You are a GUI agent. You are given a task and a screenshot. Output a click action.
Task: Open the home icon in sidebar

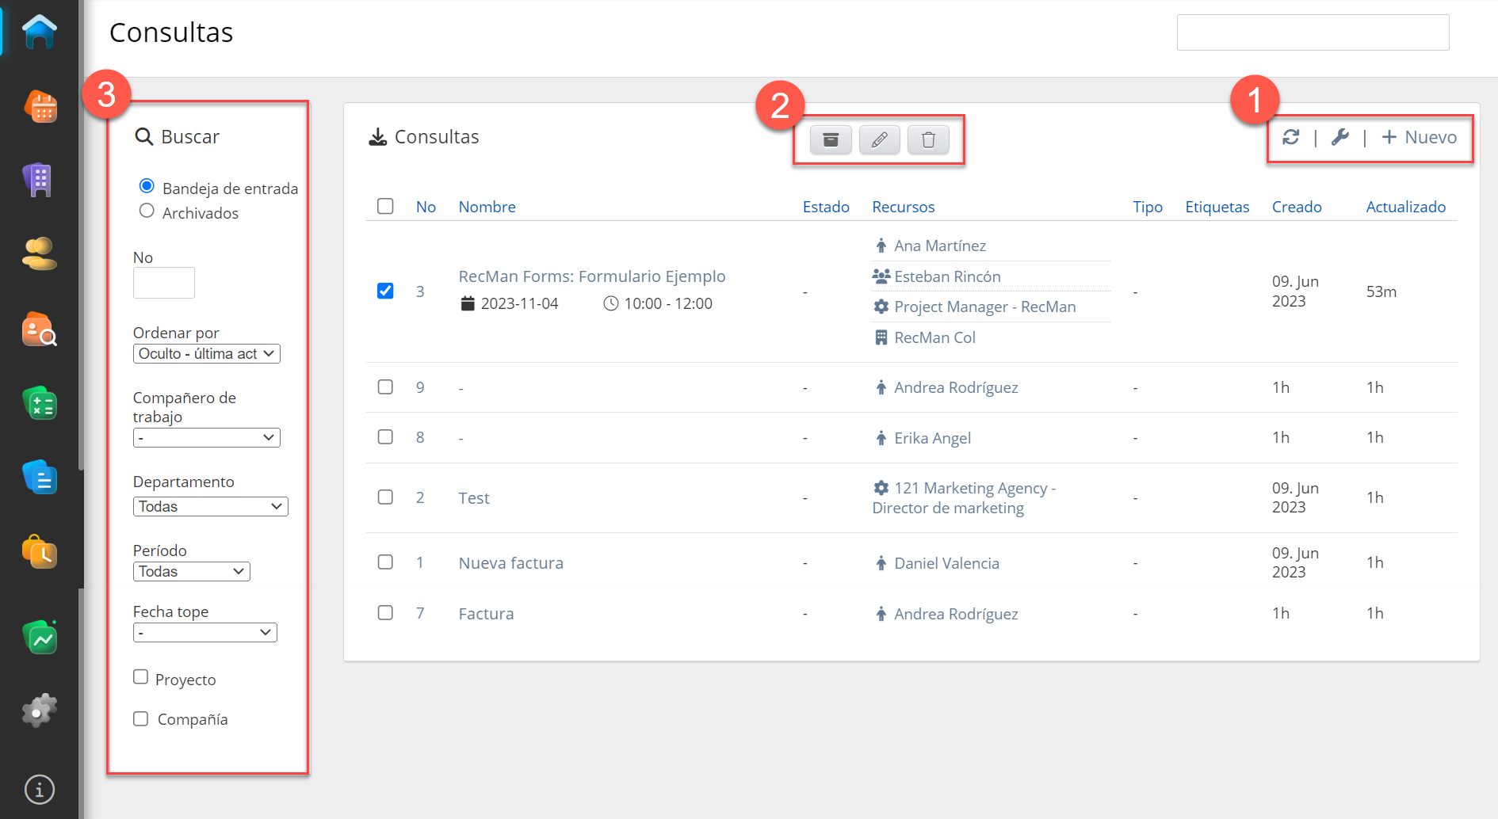click(39, 32)
